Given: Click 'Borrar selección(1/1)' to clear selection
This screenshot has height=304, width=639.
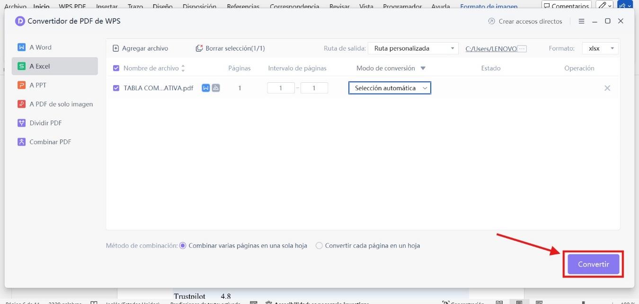Looking at the screenshot, I should coord(231,48).
